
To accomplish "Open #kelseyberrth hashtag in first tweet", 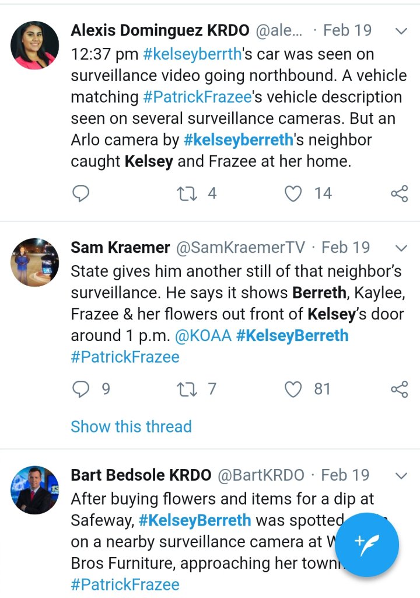I will (192, 54).
